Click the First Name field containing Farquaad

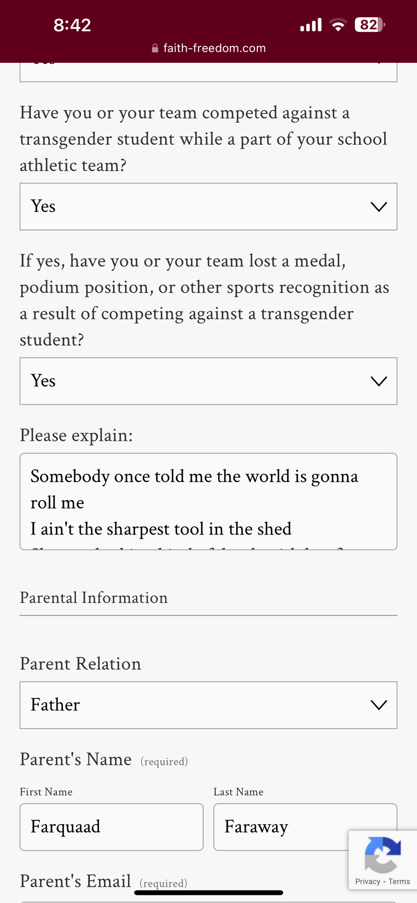click(x=111, y=827)
